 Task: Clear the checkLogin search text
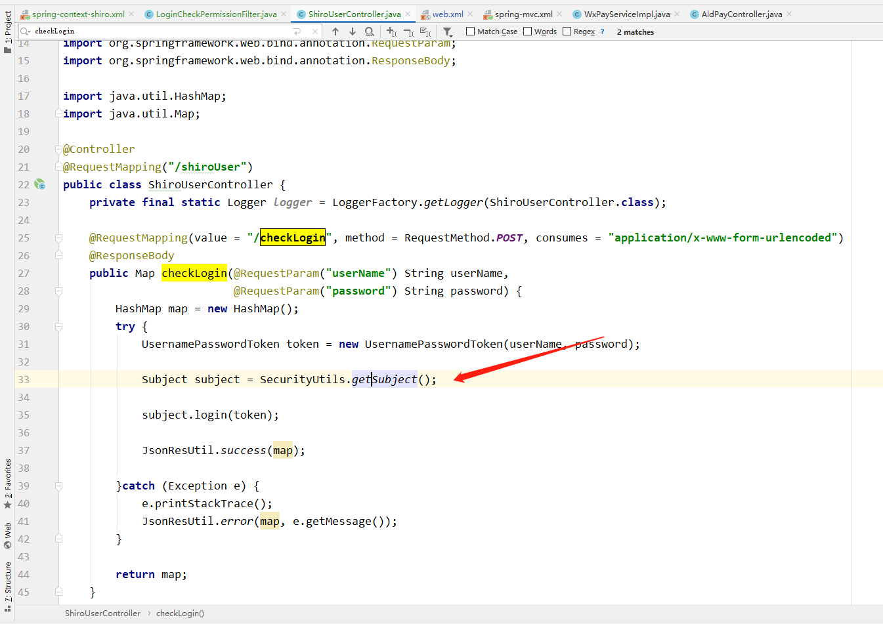tap(315, 31)
